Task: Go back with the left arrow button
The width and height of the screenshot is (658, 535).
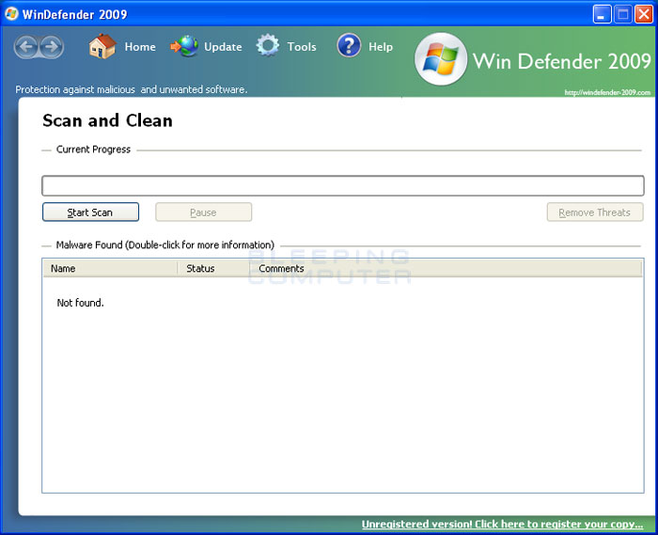Action: (26, 47)
